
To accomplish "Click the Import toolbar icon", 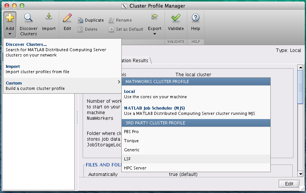I will 49,16.
